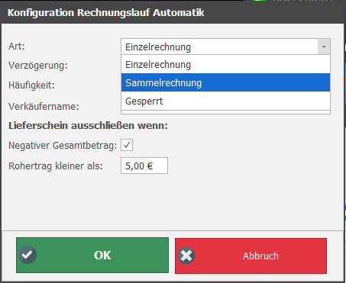Click the Konfiguration Rechnungslauf Automatik title bar
The width and height of the screenshot is (346, 283).
point(173,12)
